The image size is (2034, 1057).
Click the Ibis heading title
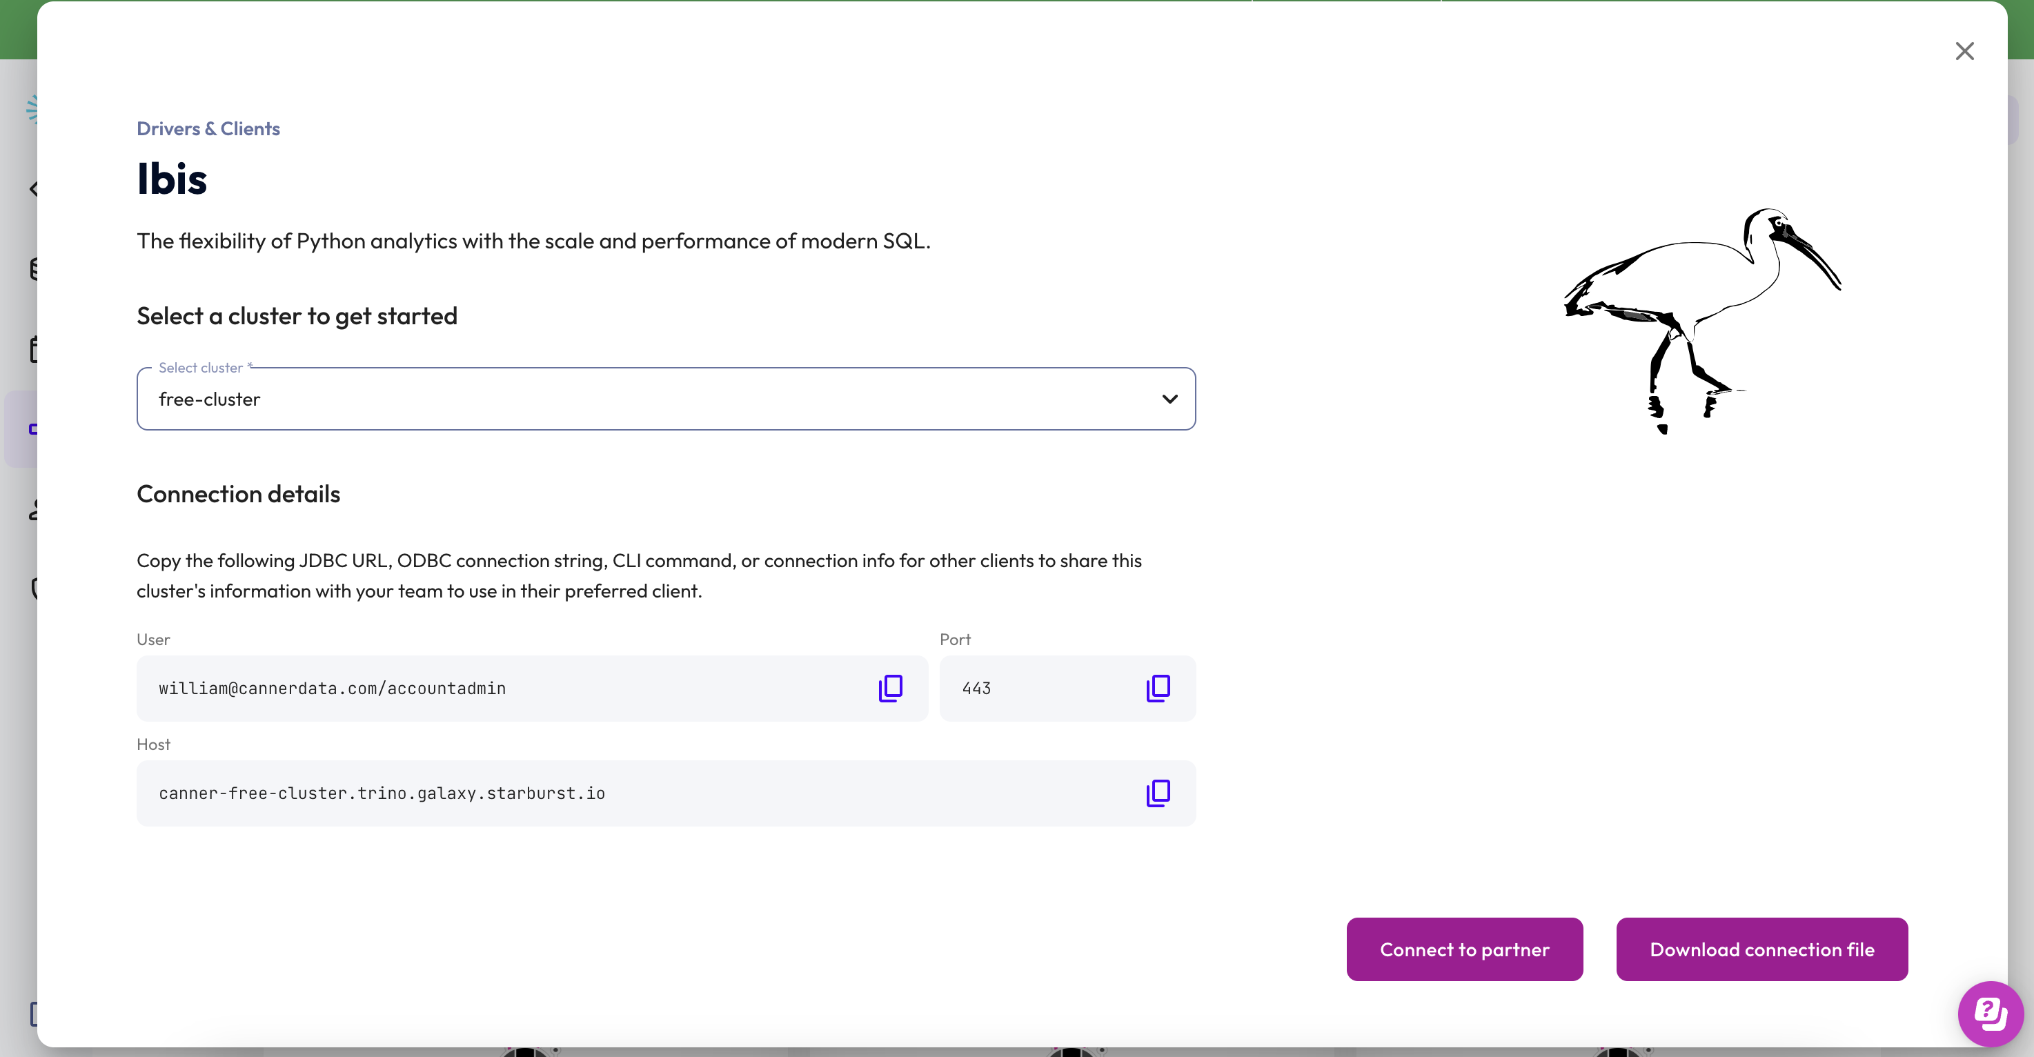pyautogui.click(x=171, y=179)
